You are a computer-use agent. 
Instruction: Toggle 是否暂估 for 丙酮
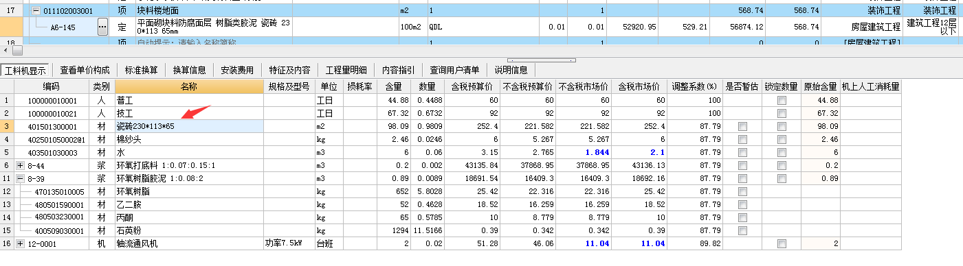click(x=742, y=217)
